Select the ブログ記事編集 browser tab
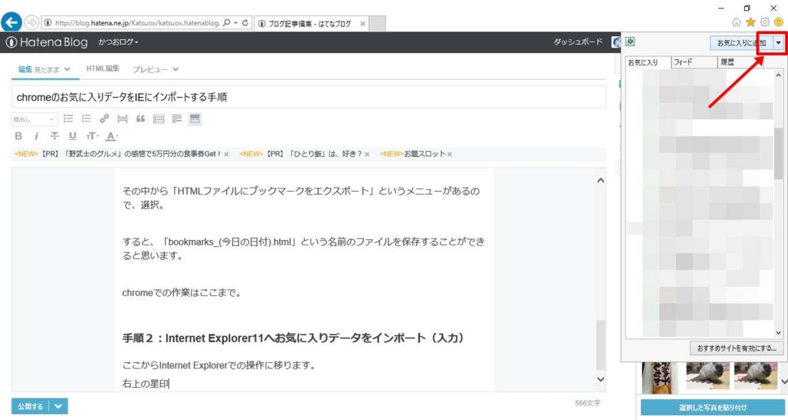Viewport: 788px width, 420px height. (x=309, y=23)
